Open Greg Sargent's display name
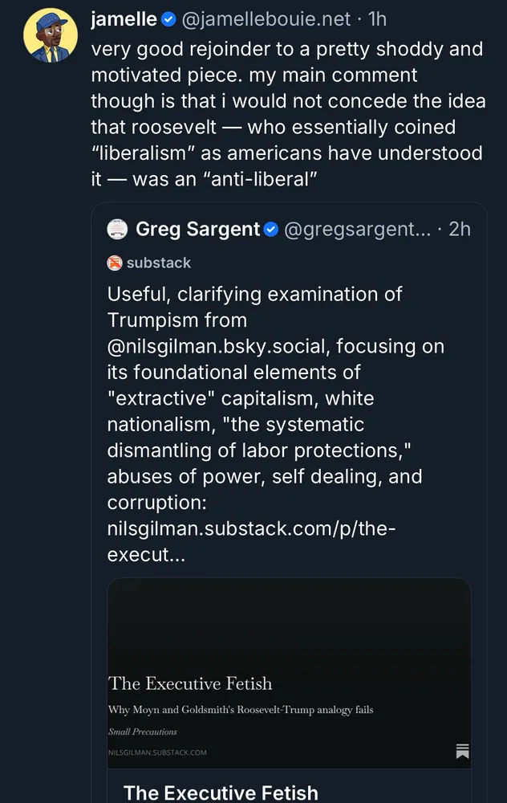Image resolution: width=507 pixels, height=803 pixels. pos(198,230)
